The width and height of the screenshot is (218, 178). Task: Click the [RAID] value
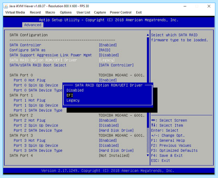click(105, 50)
